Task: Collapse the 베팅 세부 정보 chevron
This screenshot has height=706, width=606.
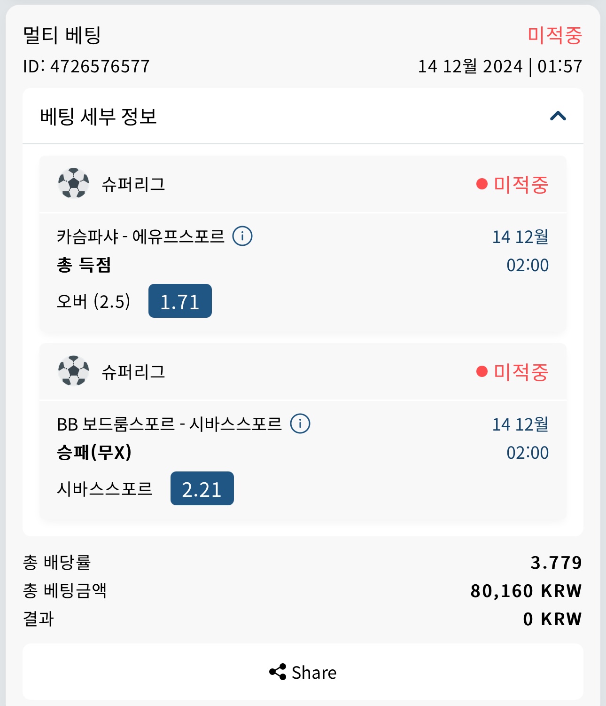Action: coord(558,116)
